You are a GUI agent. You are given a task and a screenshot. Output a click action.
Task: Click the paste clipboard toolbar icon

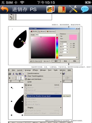click(x=20, y=74)
